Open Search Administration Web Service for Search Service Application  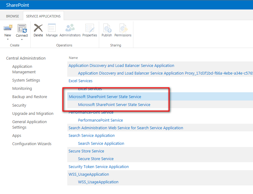[126, 128]
